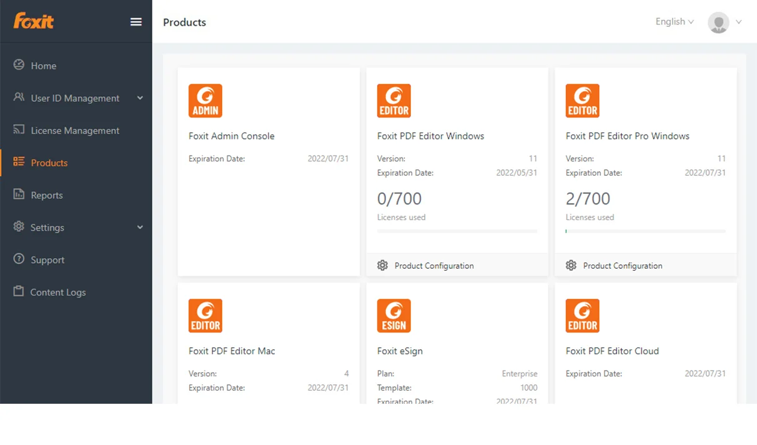Viewport: 757px width, 445px height.
Task: Click the 2/700 license usage progress bar
Action: click(x=645, y=231)
